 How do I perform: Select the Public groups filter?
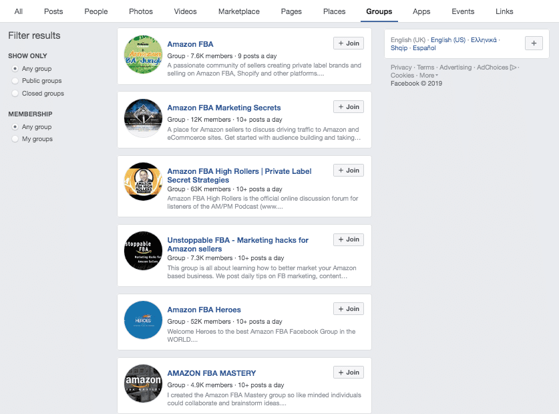tap(15, 81)
